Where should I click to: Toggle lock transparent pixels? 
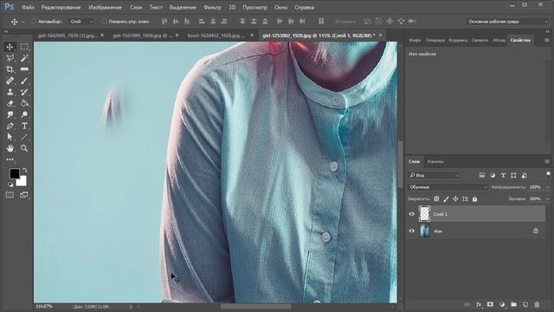pos(436,198)
